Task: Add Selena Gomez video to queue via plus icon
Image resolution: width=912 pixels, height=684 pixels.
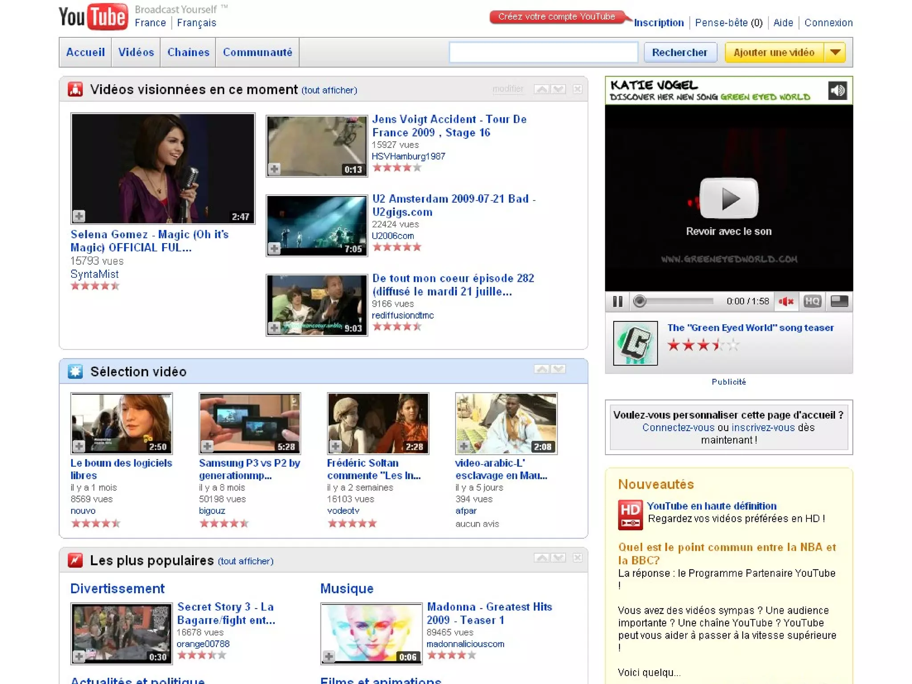Action: point(79,216)
